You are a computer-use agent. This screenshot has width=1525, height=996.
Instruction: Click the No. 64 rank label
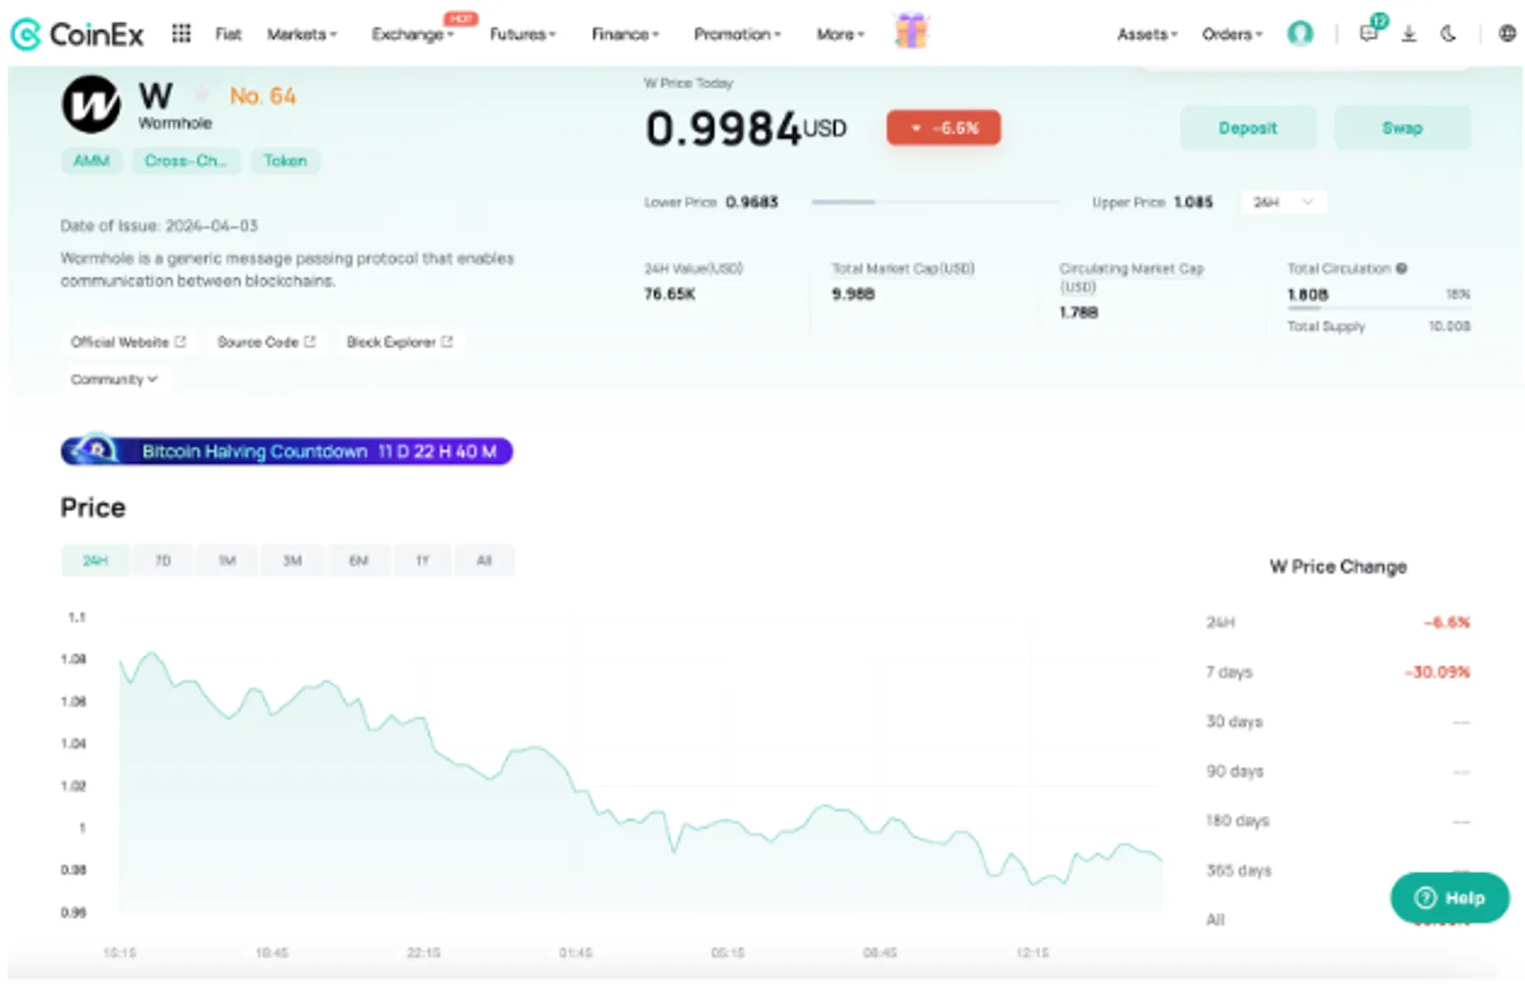263,96
